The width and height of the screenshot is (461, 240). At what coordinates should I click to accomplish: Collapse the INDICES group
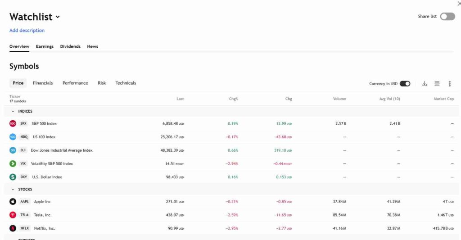pos(13,111)
